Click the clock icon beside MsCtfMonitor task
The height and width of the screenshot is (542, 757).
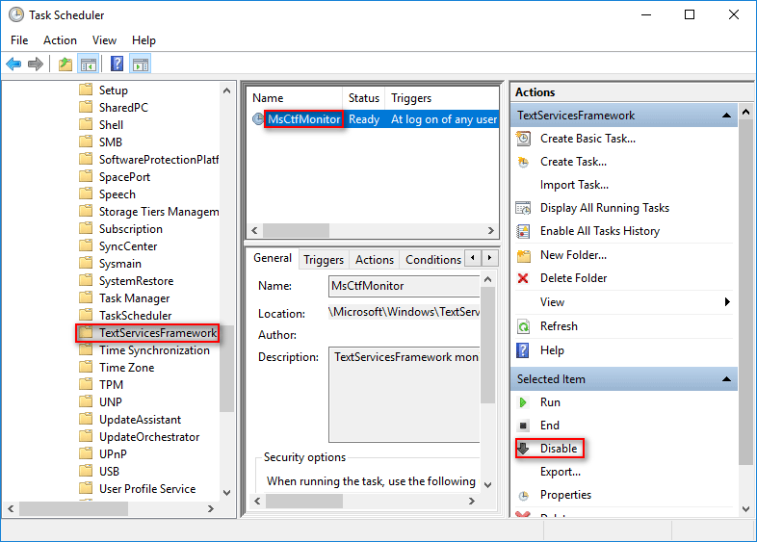tap(258, 119)
